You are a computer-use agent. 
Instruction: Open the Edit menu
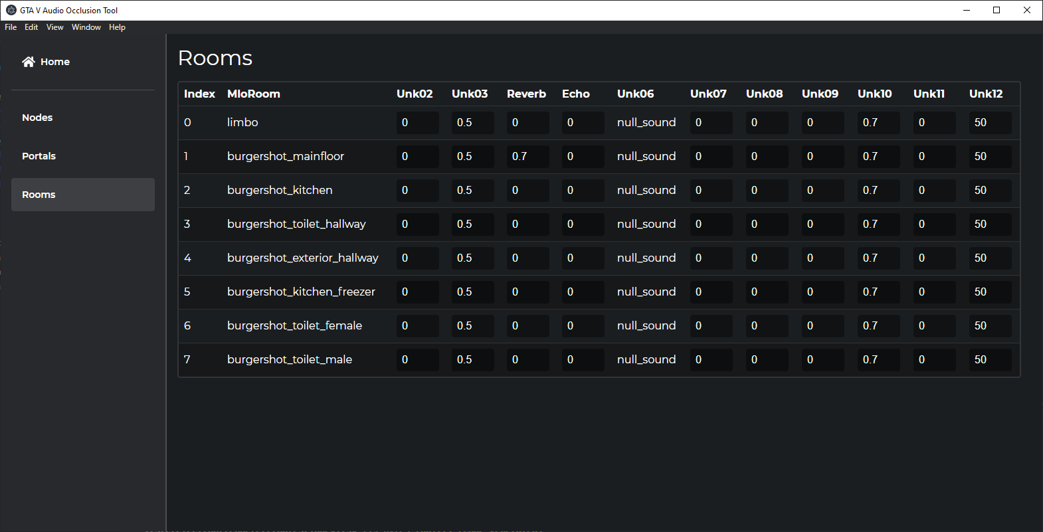[x=31, y=27]
